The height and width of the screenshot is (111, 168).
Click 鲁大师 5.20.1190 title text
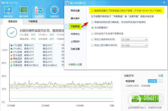pyautogui.click(x=10, y=3)
